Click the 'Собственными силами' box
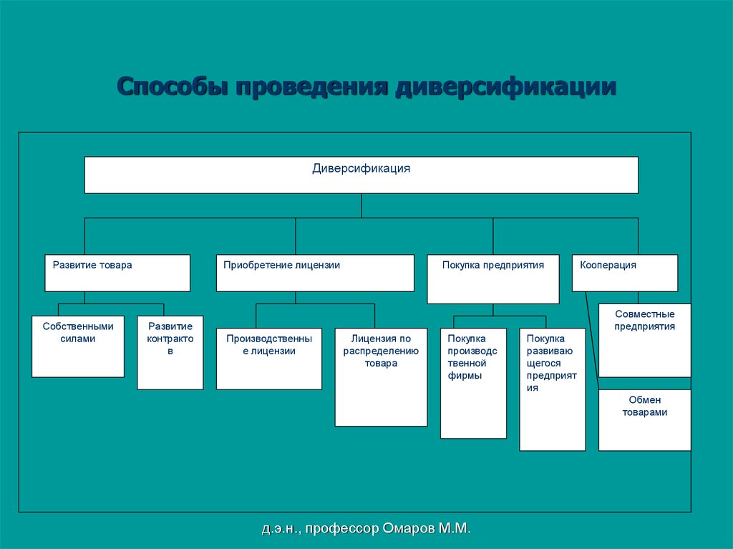733x549 pixels. click(x=78, y=346)
